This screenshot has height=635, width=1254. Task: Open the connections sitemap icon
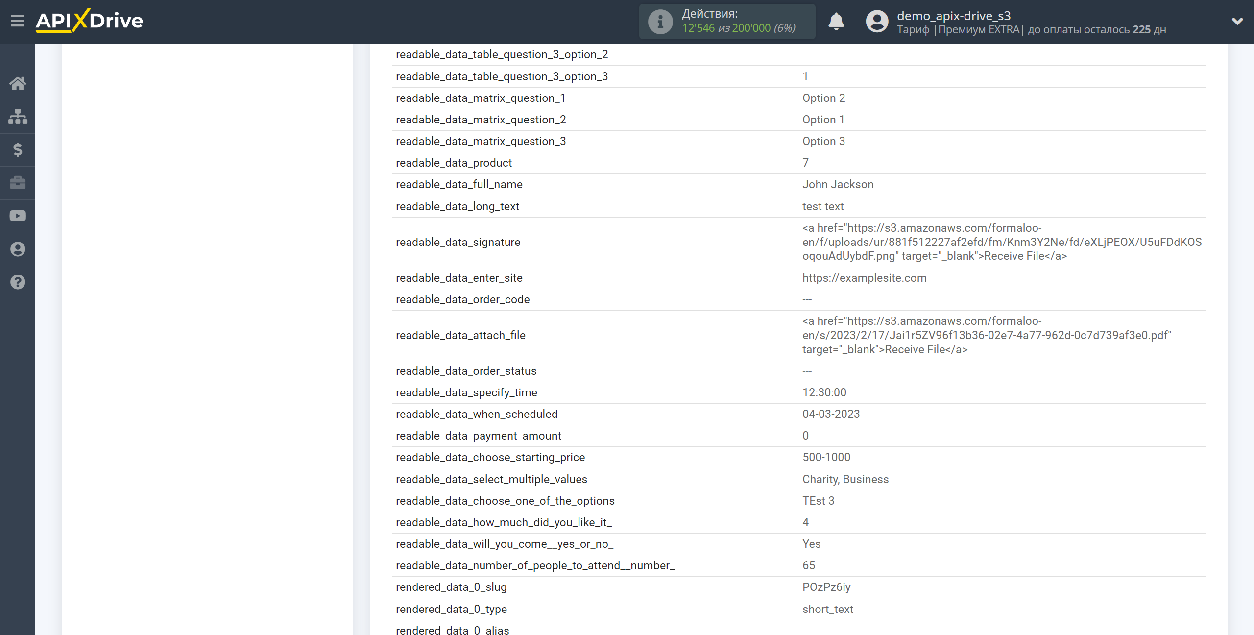tap(18, 117)
